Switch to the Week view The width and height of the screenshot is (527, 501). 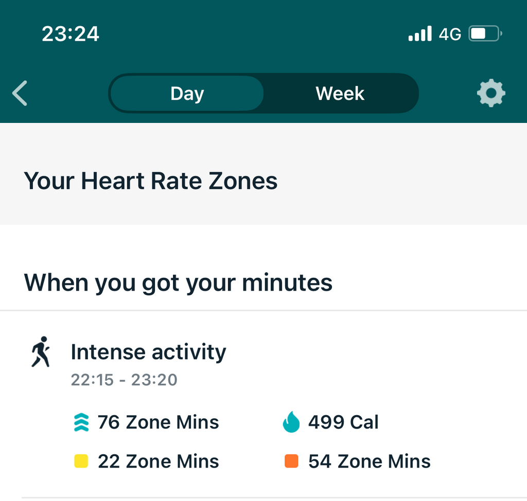tap(340, 94)
